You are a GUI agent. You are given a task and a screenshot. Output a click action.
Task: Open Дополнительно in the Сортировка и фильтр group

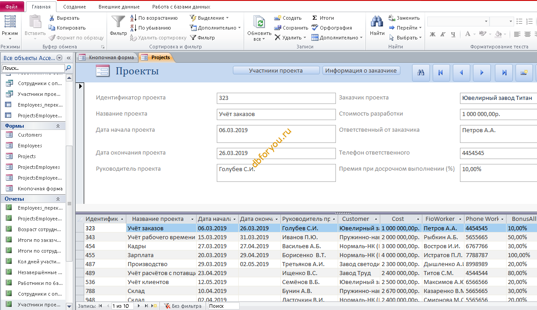(x=215, y=28)
